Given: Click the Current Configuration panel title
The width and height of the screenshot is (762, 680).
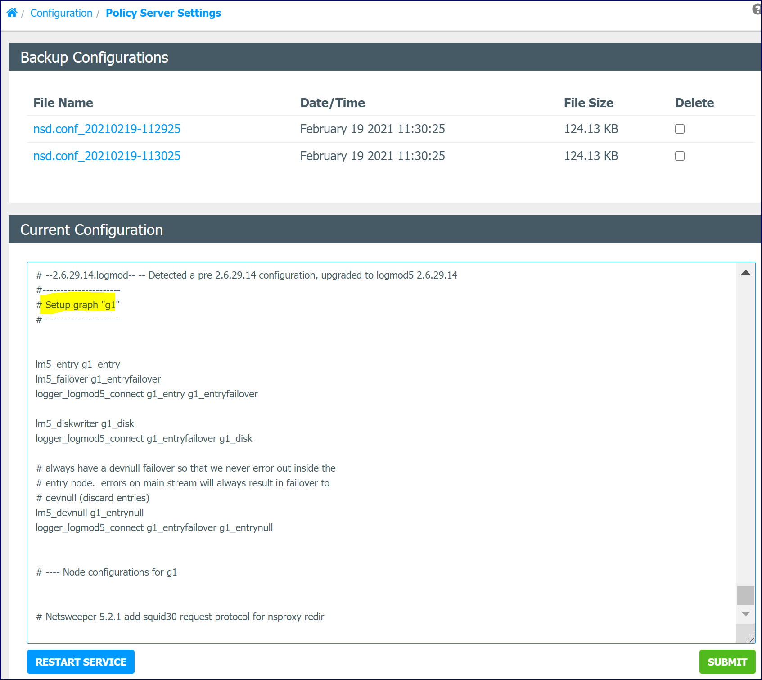Looking at the screenshot, I should click(92, 230).
